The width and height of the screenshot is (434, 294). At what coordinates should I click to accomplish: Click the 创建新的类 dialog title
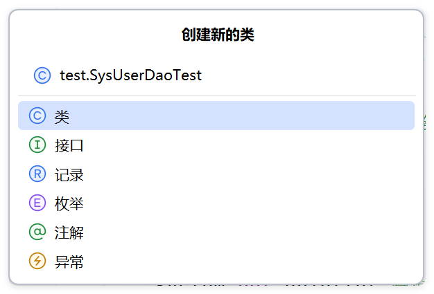(218, 35)
